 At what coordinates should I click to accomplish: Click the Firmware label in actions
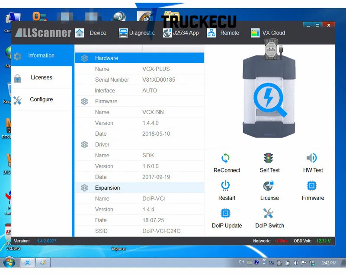coord(313,198)
